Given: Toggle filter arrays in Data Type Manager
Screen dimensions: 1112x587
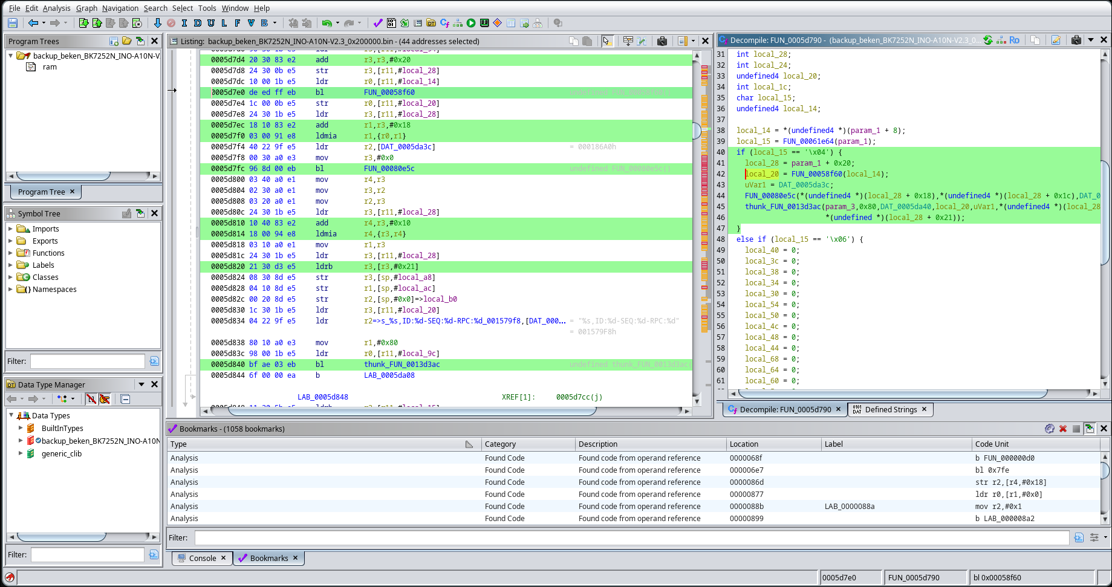Looking at the screenshot, I should coord(91,399).
